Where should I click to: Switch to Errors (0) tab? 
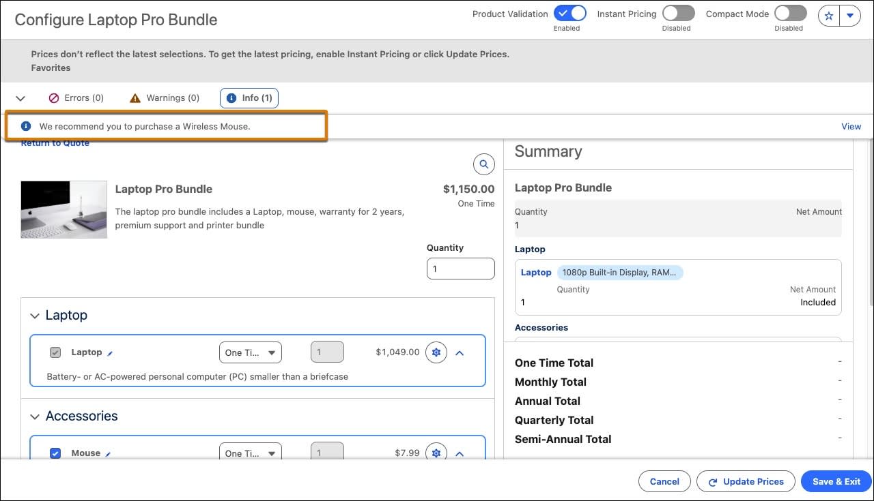(x=76, y=98)
